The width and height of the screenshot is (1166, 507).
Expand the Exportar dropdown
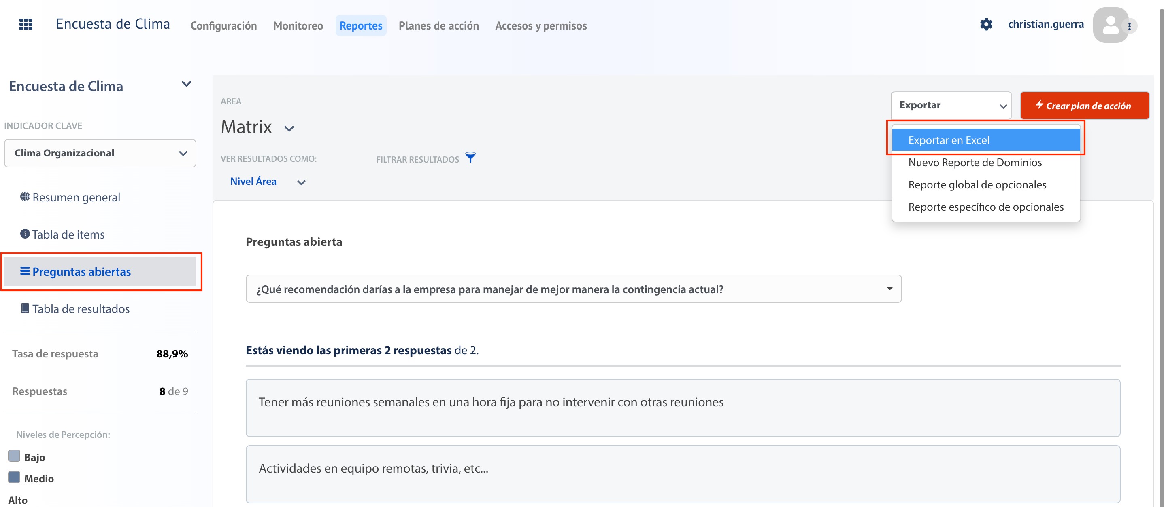tap(951, 105)
